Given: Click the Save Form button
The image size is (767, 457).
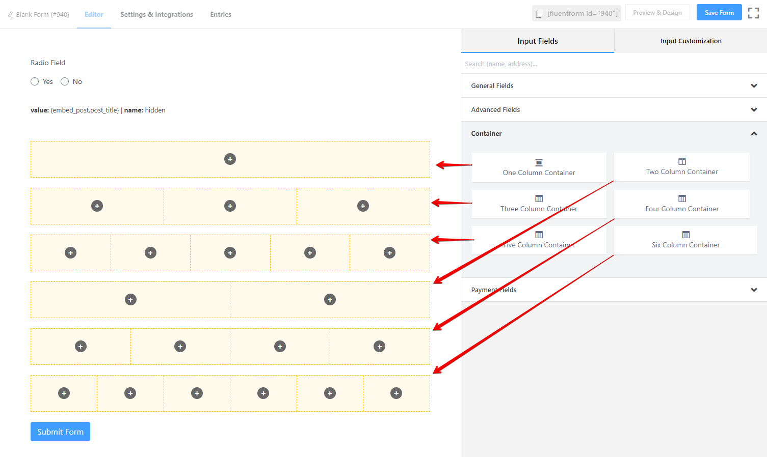Looking at the screenshot, I should click(x=719, y=12).
